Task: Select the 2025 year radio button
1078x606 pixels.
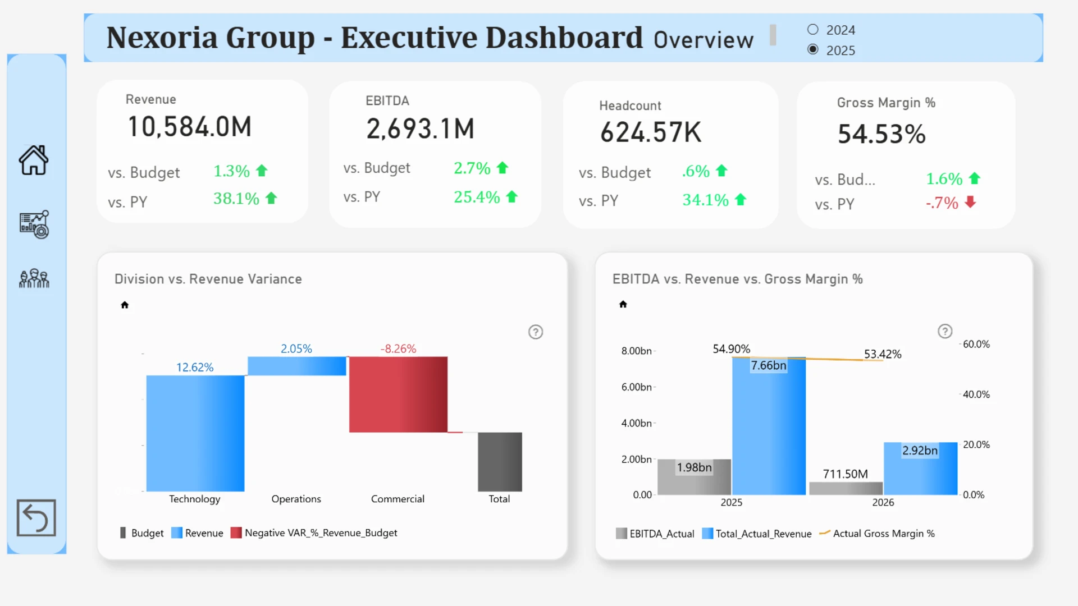Action: pyautogui.click(x=813, y=49)
